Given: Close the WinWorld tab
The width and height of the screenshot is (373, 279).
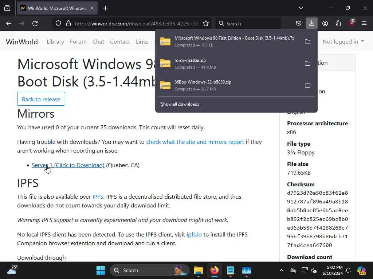Looking at the screenshot, I should click(x=92, y=8).
